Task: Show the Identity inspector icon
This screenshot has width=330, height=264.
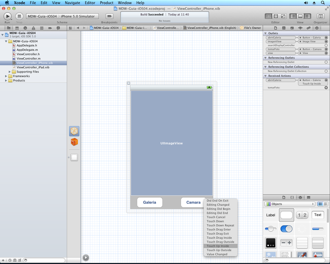Action: click(292, 28)
